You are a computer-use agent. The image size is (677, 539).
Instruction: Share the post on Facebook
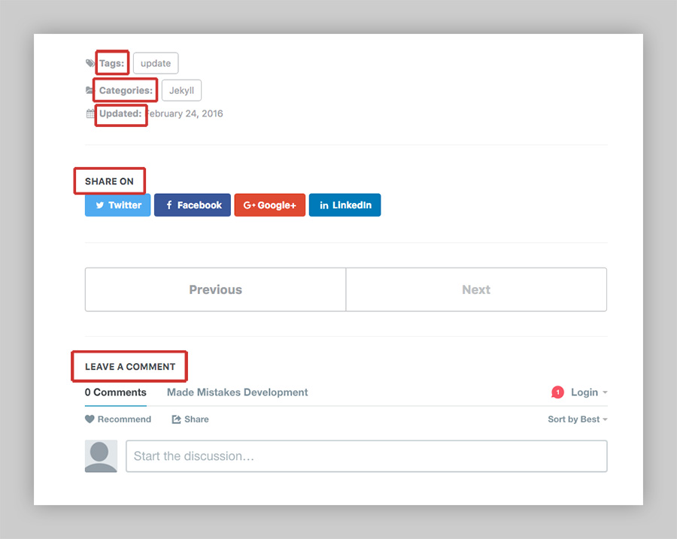pos(193,205)
